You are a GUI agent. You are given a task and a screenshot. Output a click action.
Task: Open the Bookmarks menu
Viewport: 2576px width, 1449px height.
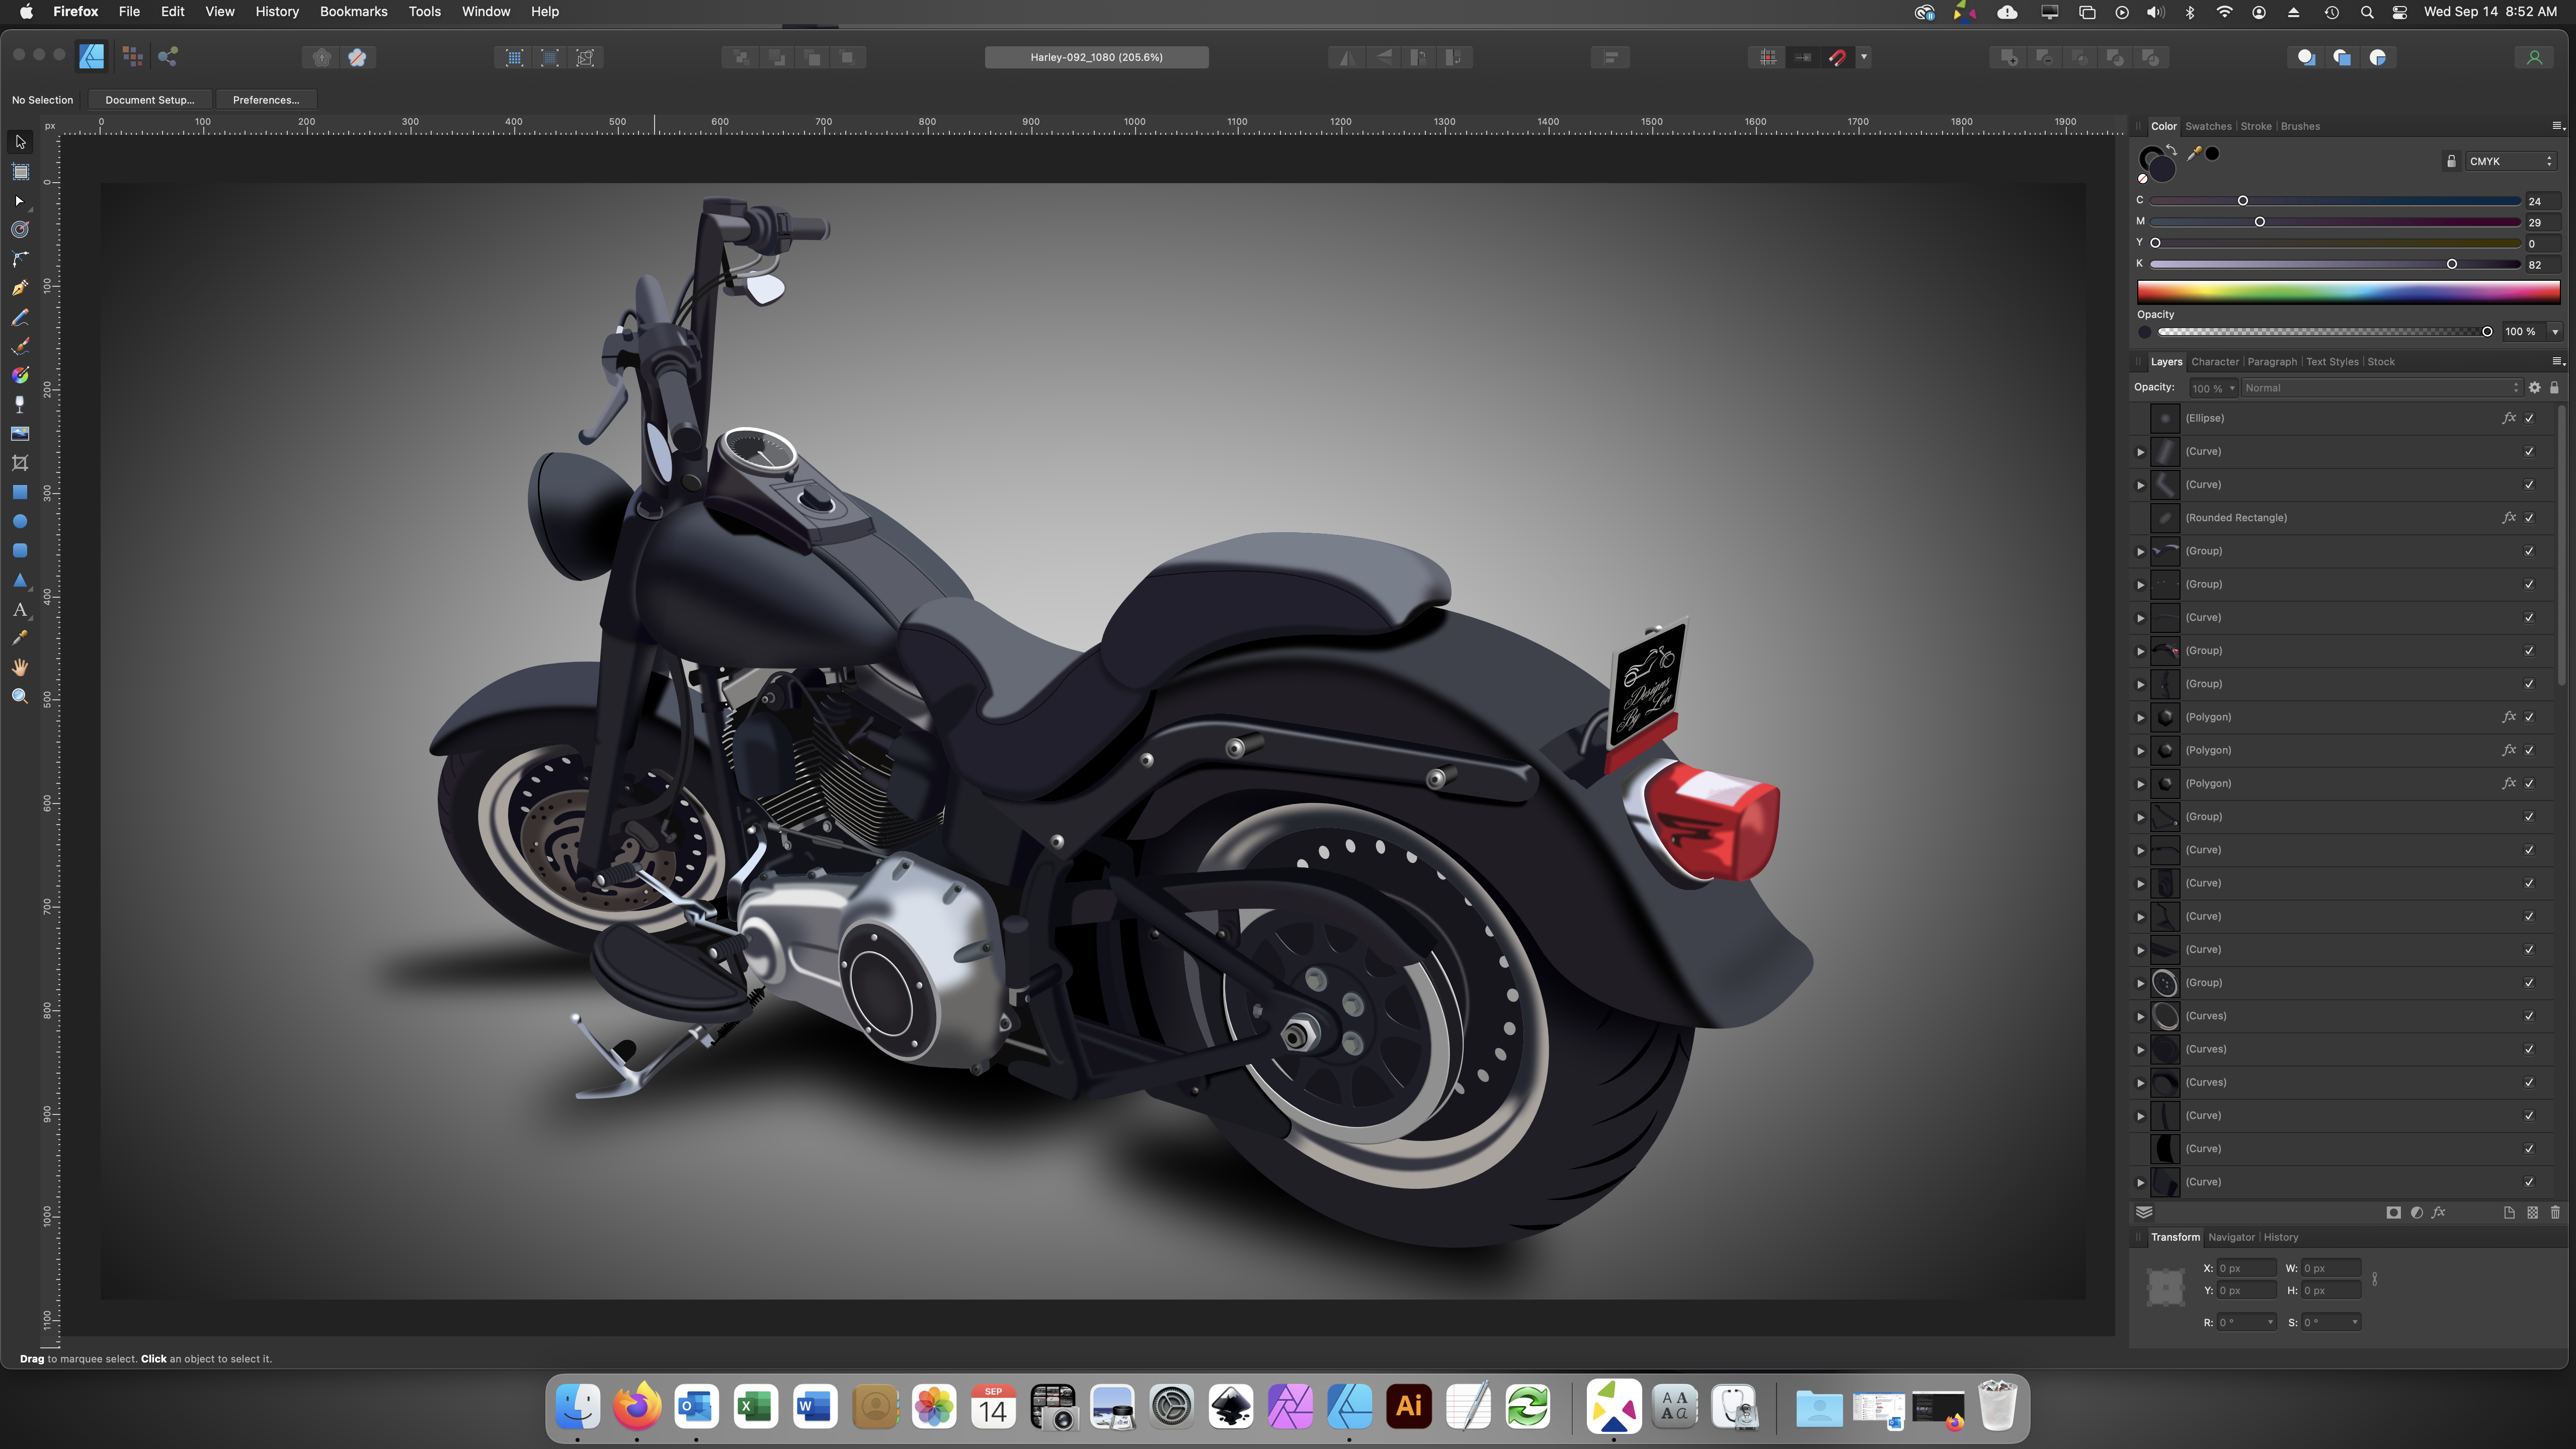coord(353,12)
